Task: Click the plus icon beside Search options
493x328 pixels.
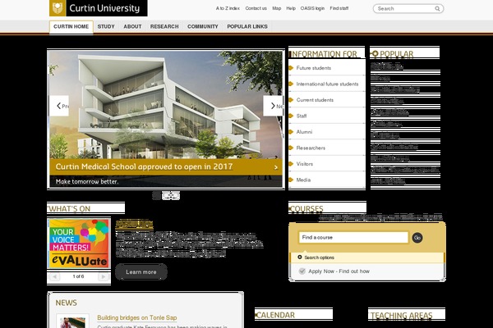Action: click(300, 257)
